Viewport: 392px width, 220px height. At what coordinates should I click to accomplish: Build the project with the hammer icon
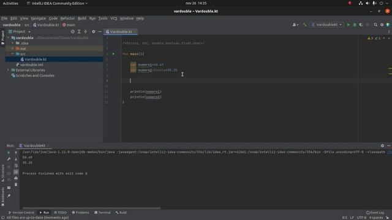[x=304, y=24]
